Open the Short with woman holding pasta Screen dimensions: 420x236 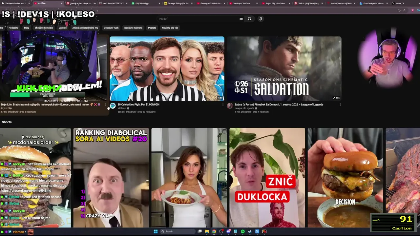click(x=189, y=178)
